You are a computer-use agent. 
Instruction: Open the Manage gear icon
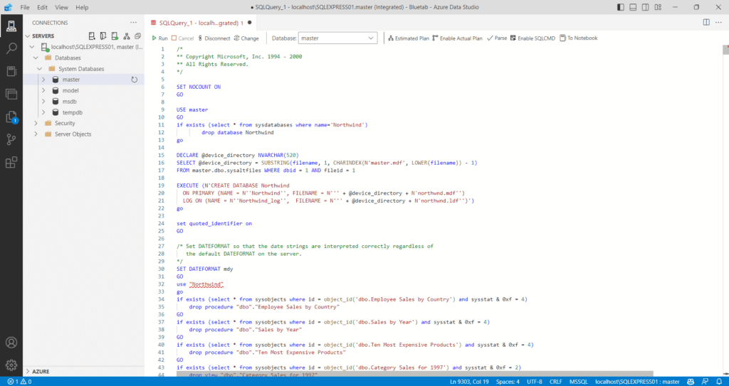pos(11,365)
